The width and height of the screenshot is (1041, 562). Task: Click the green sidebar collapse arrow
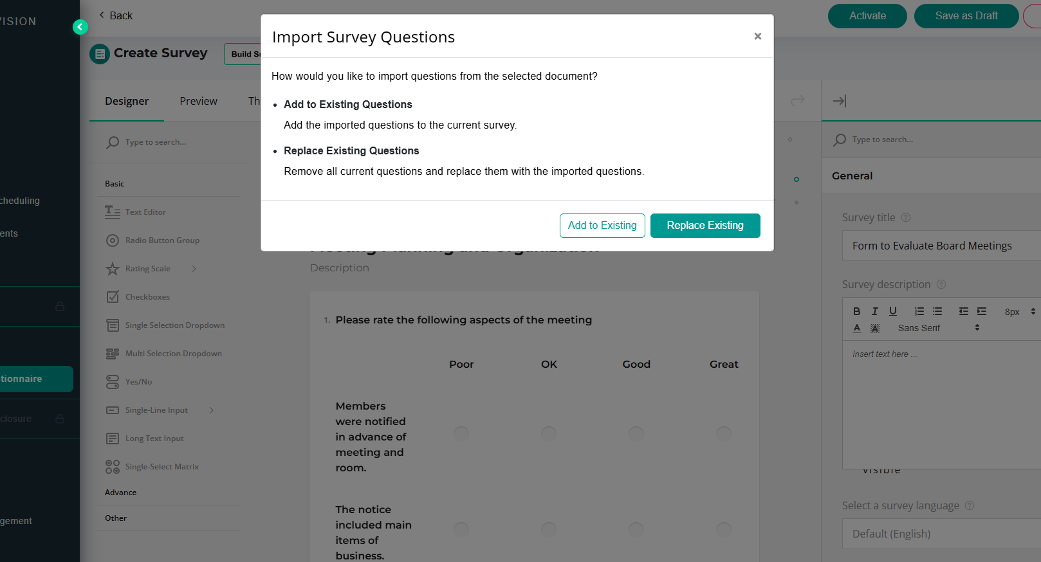[80, 27]
